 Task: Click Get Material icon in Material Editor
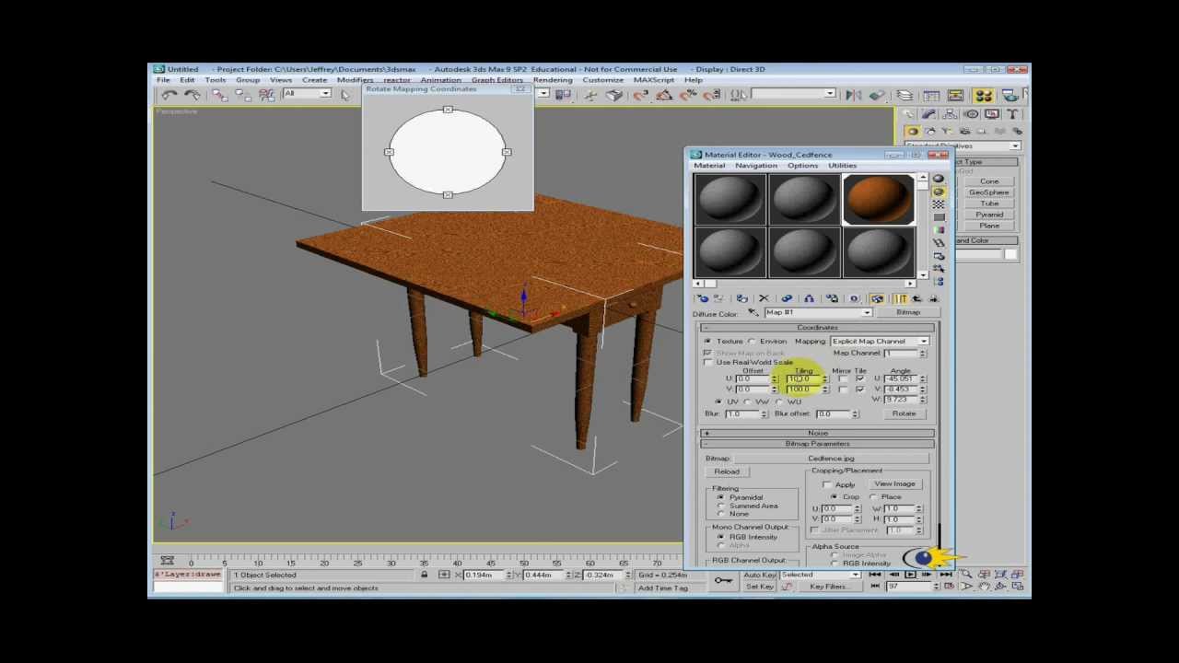click(703, 298)
